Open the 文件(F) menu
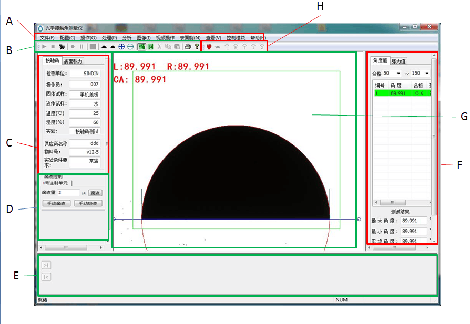The image size is (470, 324). click(x=47, y=38)
